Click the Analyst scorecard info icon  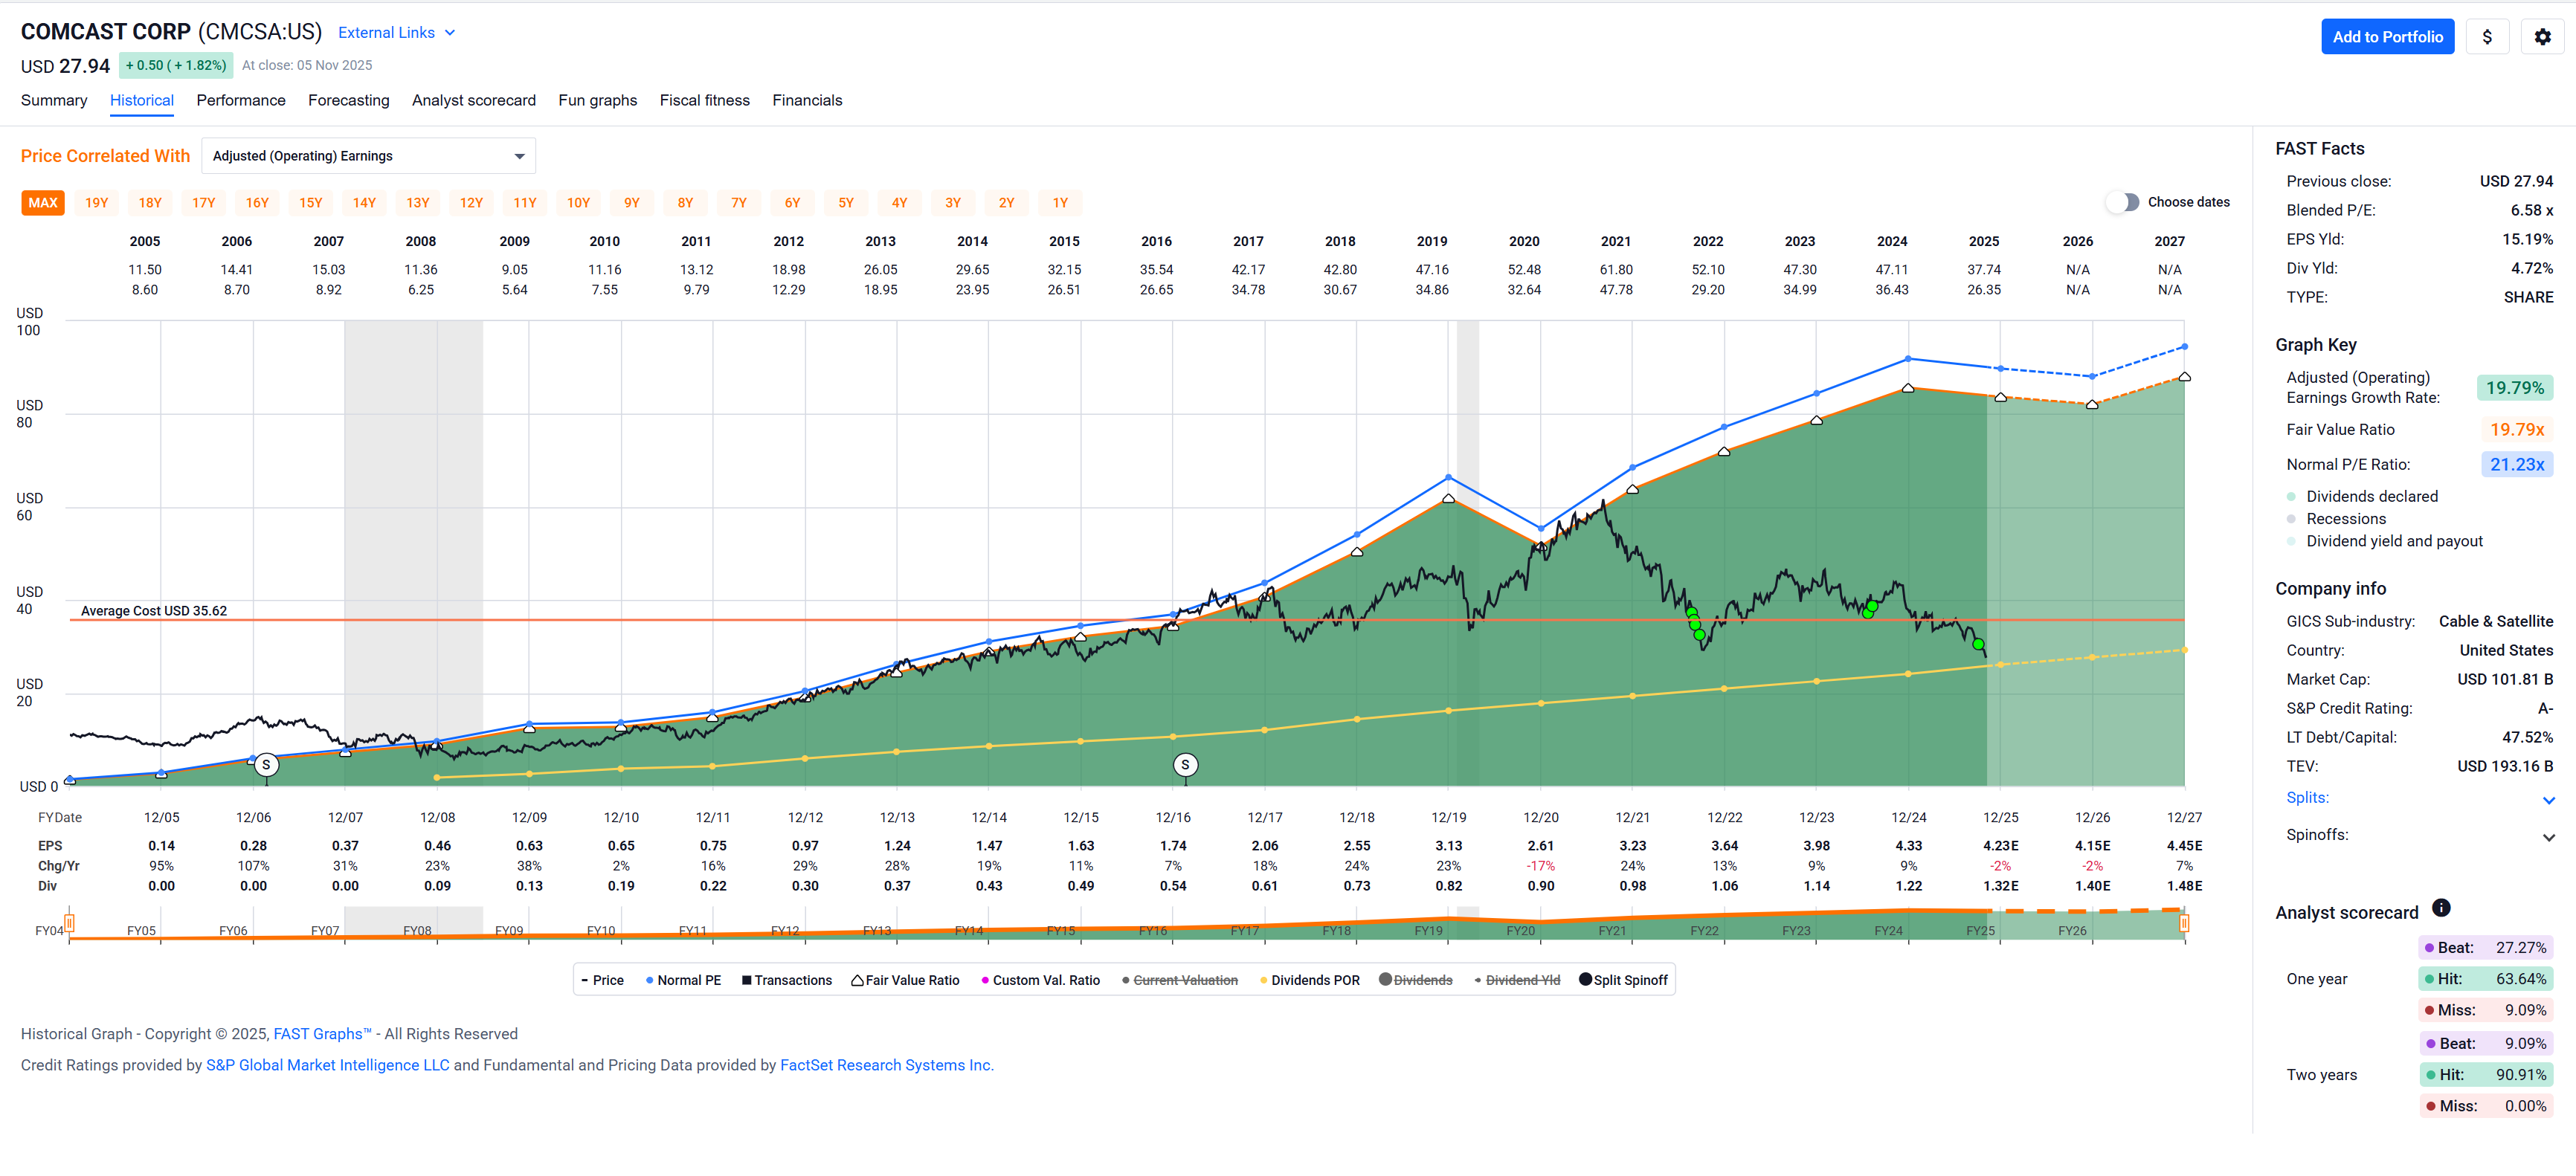coord(2441,908)
